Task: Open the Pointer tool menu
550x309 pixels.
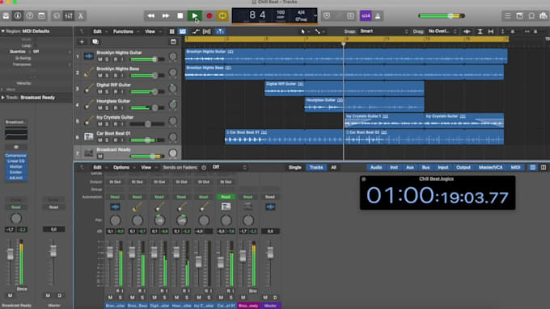Action: (304, 31)
